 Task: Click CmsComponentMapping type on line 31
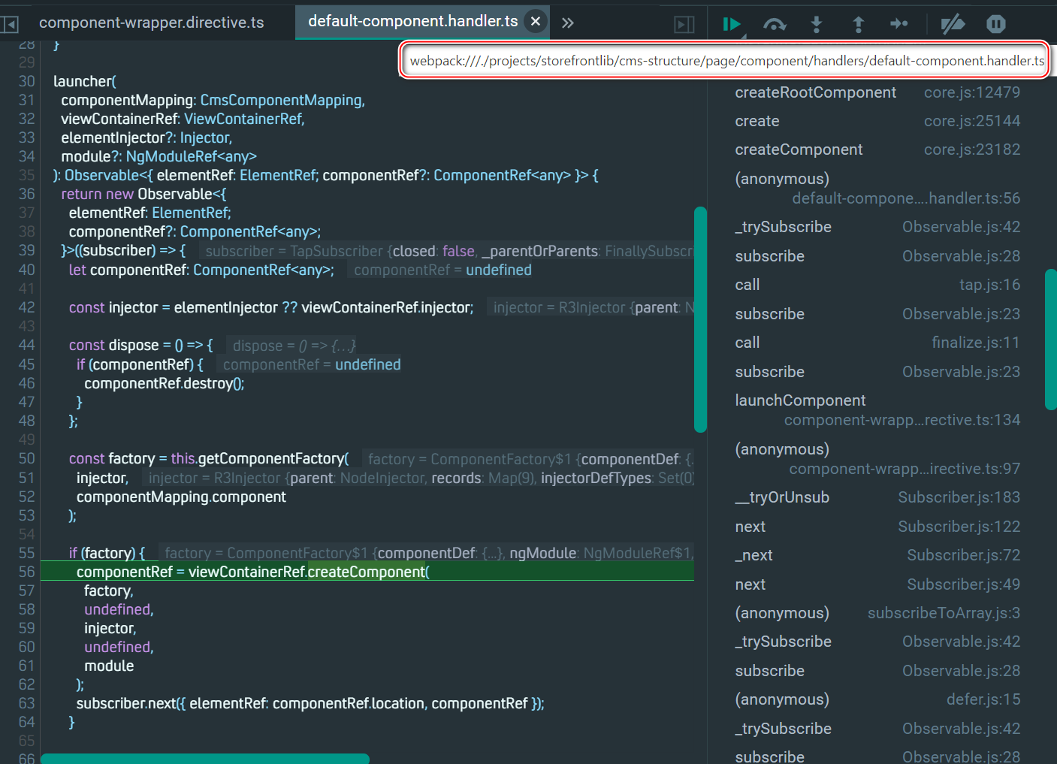(282, 100)
